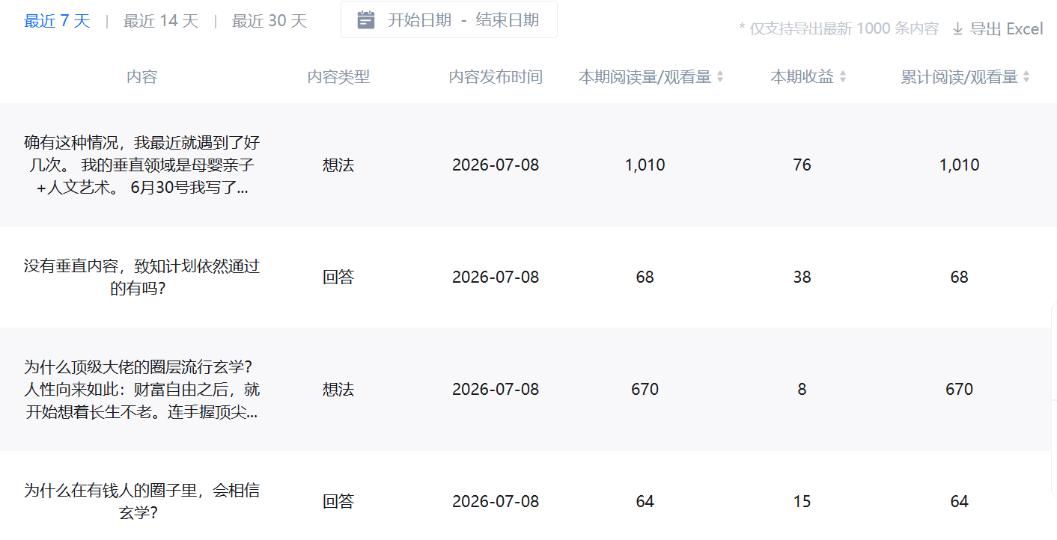The width and height of the screenshot is (1057, 540).
Task: Sort by 本期收益 arrow icon
Action: tap(843, 76)
